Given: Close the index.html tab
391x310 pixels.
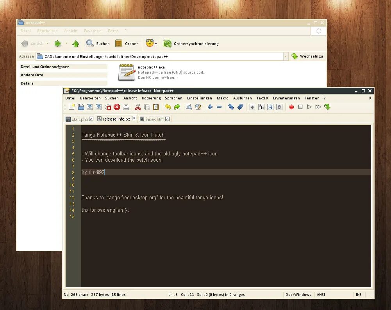Looking at the screenshot, I should [167, 119].
